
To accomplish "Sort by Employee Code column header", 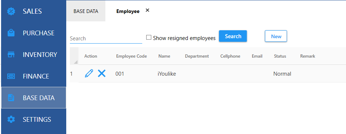I will pos(131,56).
